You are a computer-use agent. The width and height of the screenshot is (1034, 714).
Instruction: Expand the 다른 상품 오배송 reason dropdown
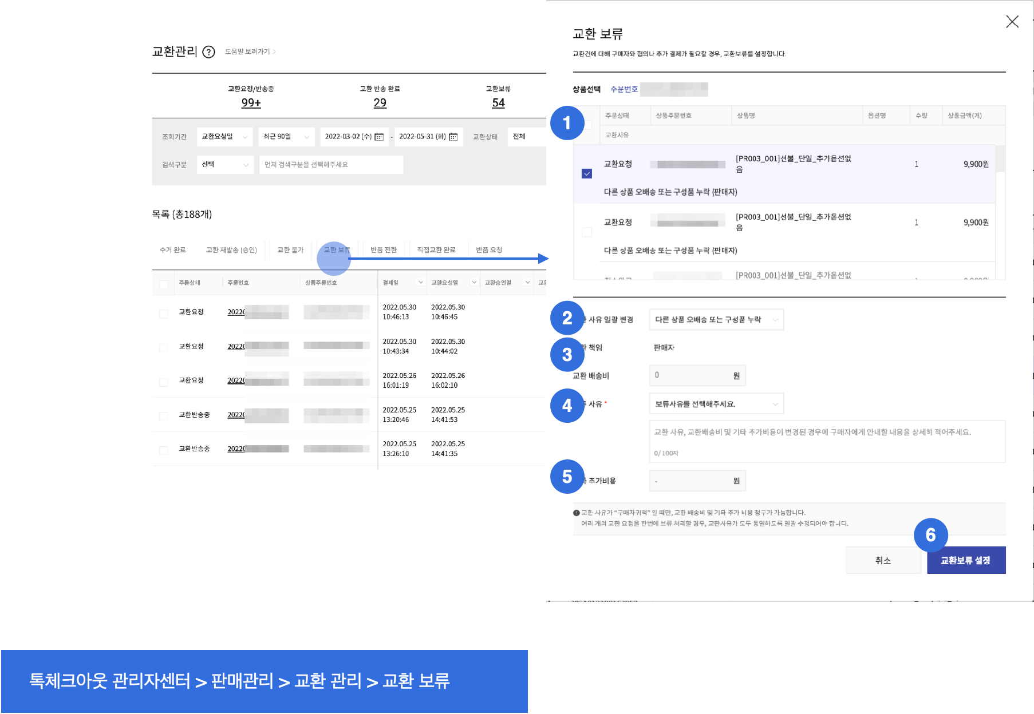[x=716, y=320]
